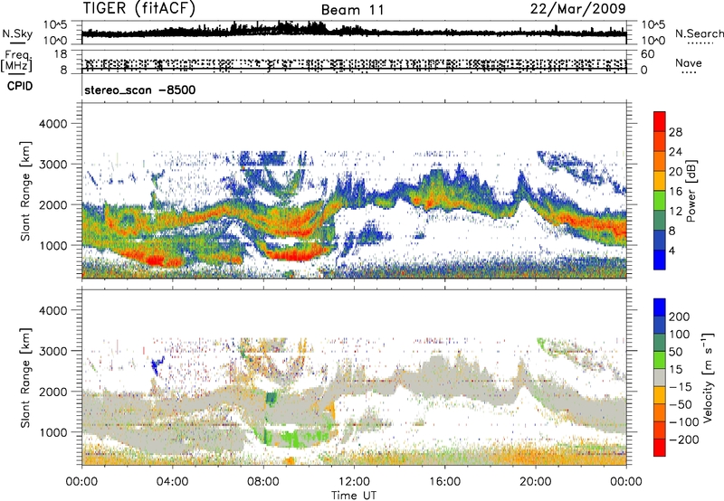The image size is (724, 501).
Task: Click the 'Beam 11' label
Action: point(353,10)
